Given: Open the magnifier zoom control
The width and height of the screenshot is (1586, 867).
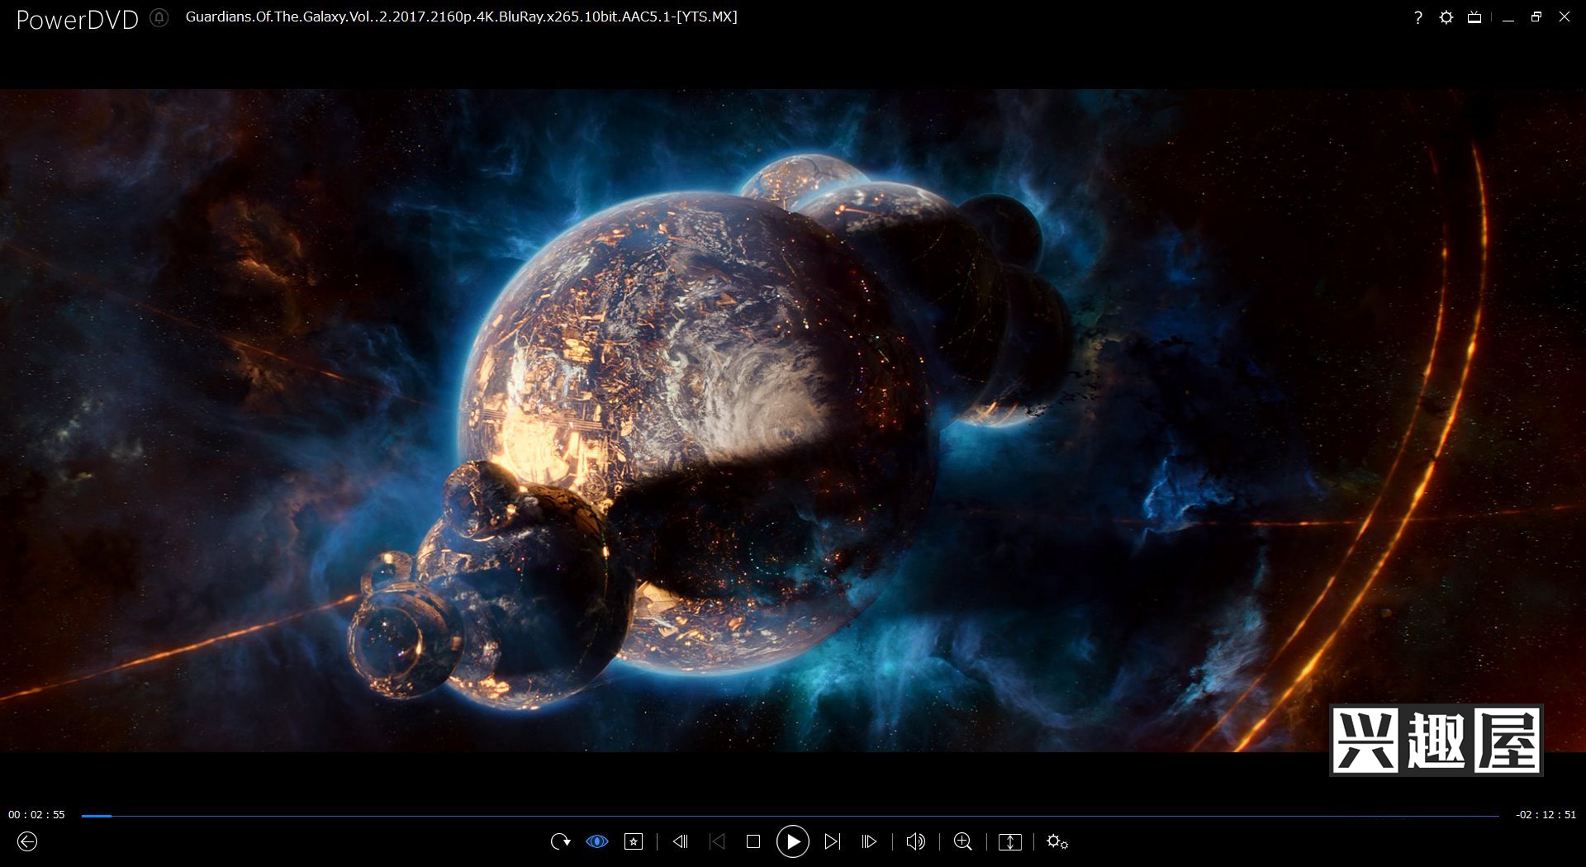Looking at the screenshot, I should pyautogui.click(x=962, y=841).
